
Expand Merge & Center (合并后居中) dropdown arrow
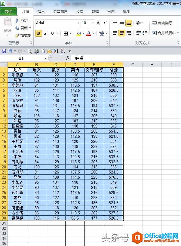coord(178,33)
